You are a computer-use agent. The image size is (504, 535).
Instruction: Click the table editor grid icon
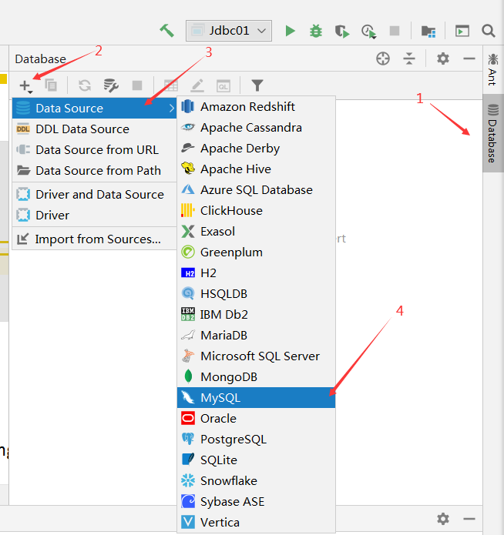[171, 85]
